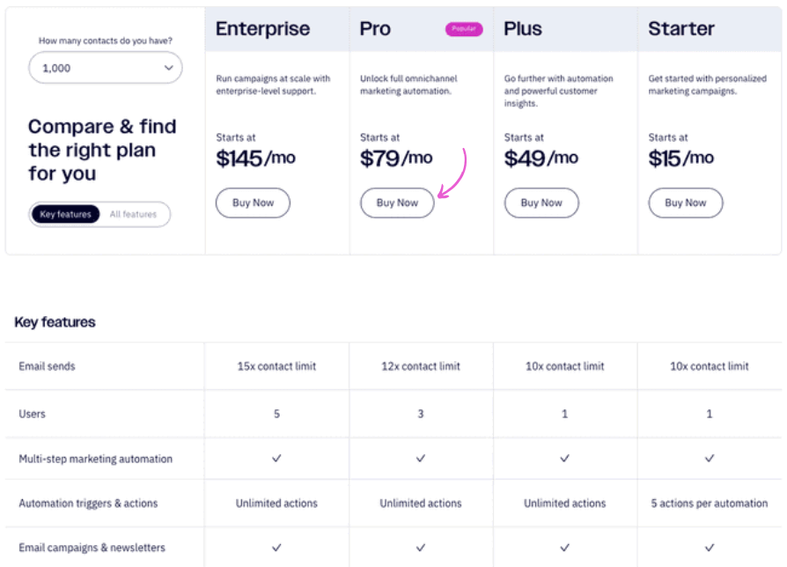Select the Starter plan column header

[x=681, y=29]
